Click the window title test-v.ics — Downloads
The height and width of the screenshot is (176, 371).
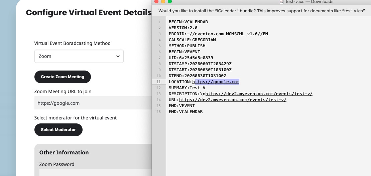pyautogui.click(x=310, y=2)
